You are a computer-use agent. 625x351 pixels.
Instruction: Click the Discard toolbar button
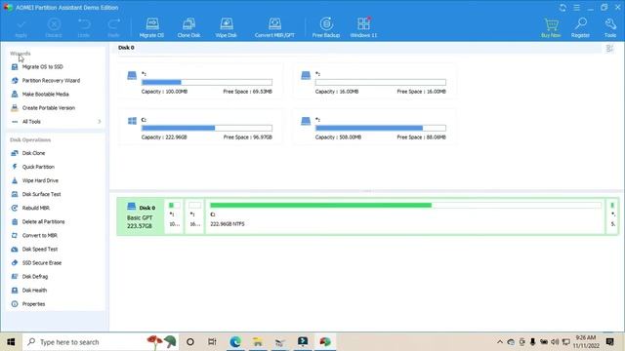point(54,27)
